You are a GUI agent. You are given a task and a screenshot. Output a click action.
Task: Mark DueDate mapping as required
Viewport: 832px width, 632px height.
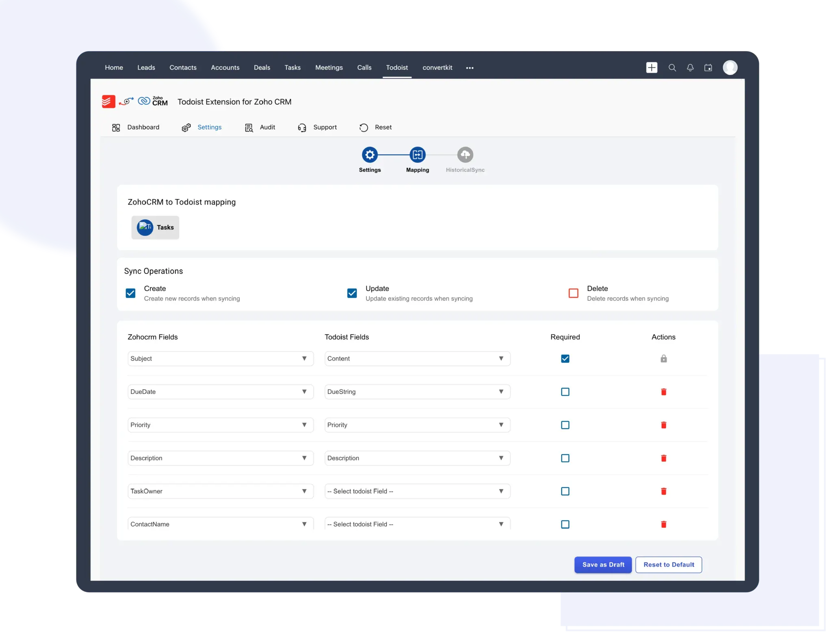(x=565, y=392)
